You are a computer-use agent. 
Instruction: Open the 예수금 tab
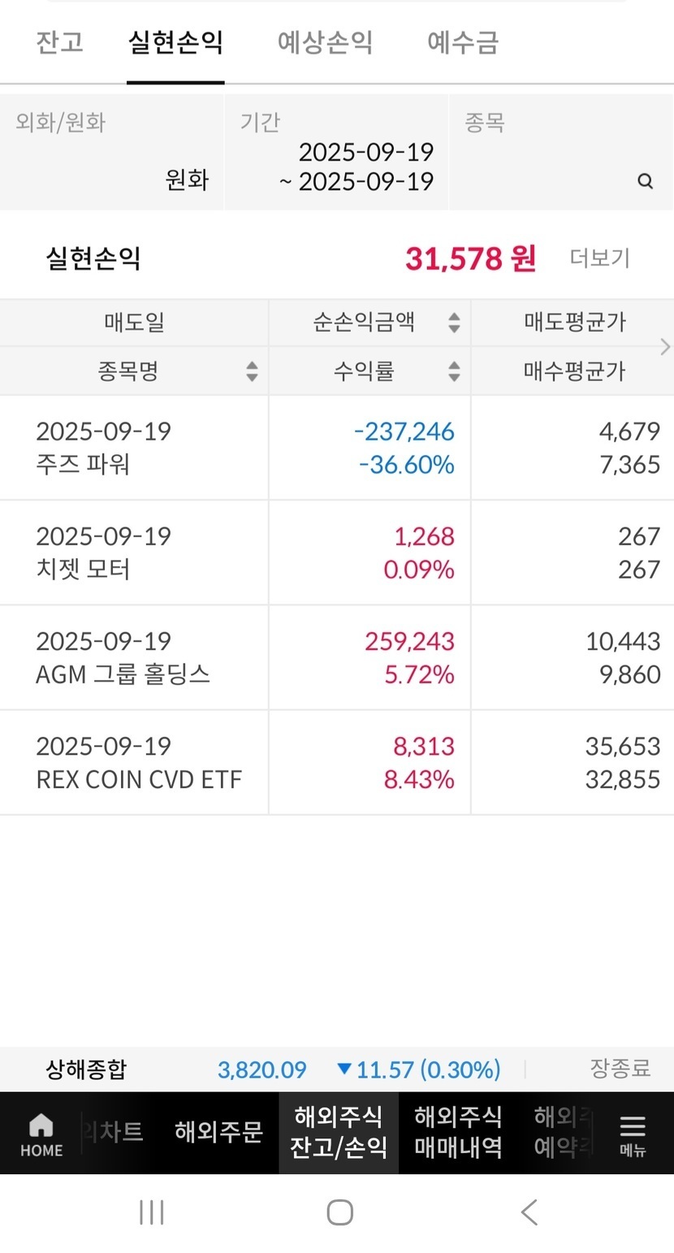(x=463, y=42)
